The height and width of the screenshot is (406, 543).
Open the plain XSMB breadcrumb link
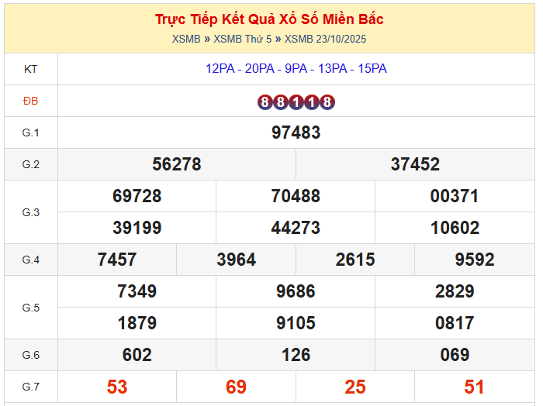click(186, 39)
